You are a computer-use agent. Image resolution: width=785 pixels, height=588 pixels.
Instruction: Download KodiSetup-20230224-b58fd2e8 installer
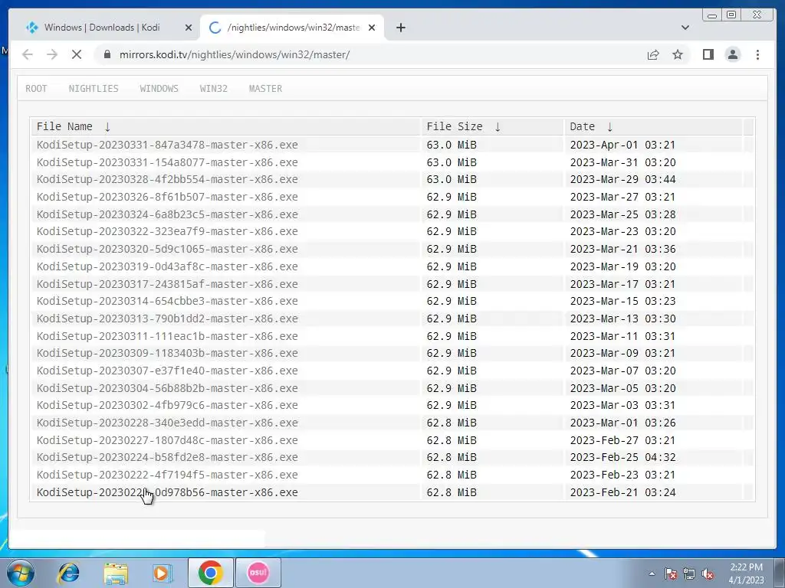(x=167, y=457)
